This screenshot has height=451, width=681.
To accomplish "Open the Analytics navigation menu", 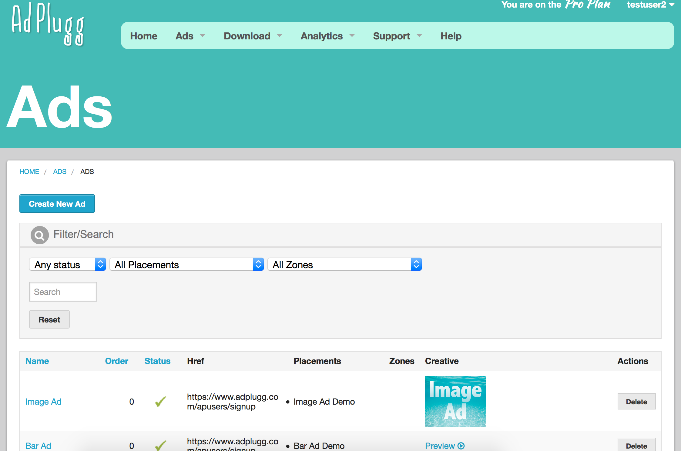I will click(327, 36).
